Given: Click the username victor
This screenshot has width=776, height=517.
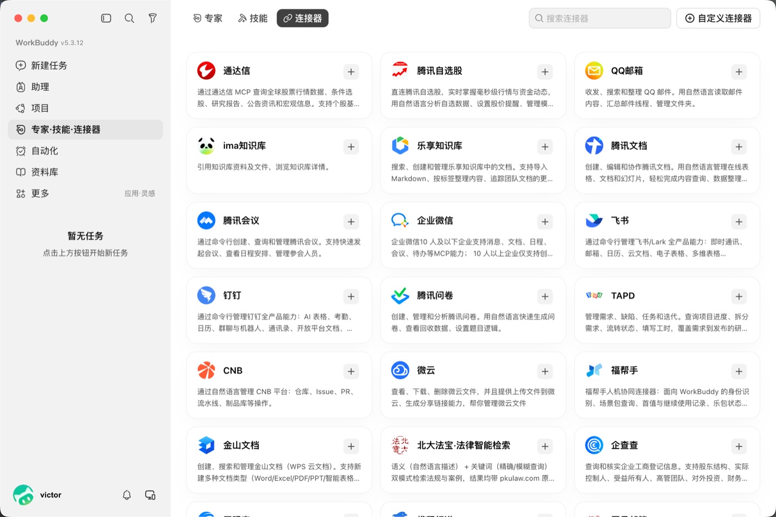Looking at the screenshot, I should [50, 495].
